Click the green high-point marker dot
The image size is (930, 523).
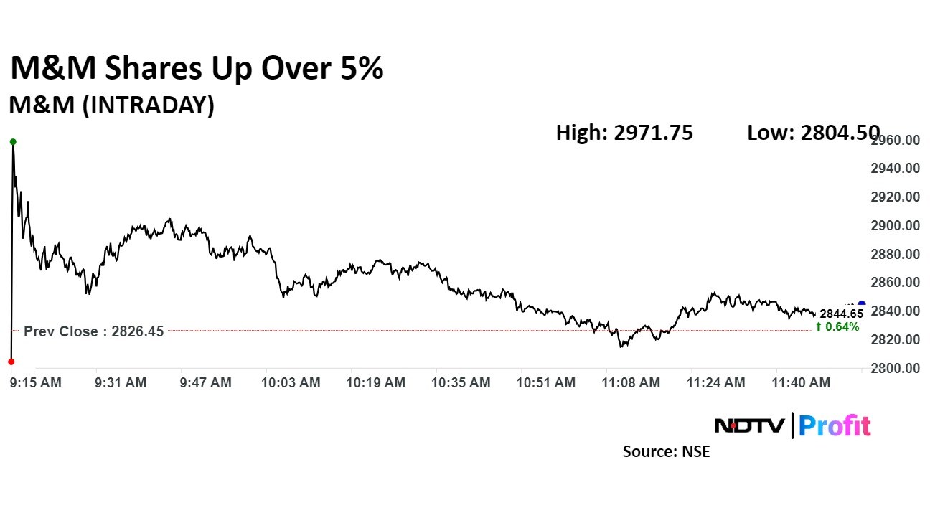click(13, 142)
